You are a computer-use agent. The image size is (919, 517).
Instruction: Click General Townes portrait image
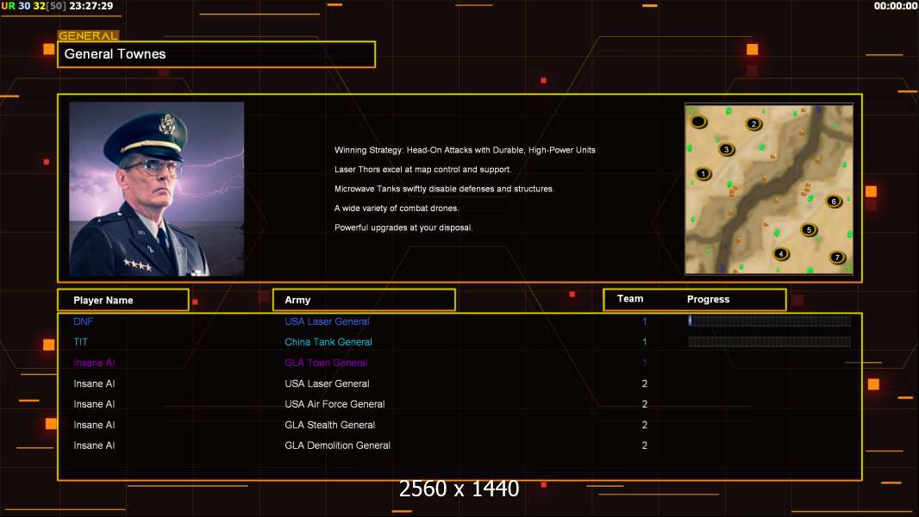tap(157, 189)
